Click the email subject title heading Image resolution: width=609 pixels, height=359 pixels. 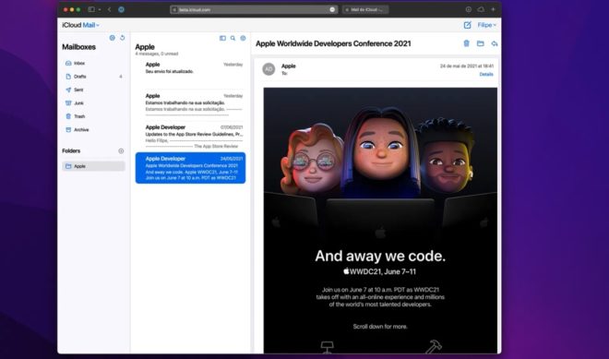(x=333, y=43)
